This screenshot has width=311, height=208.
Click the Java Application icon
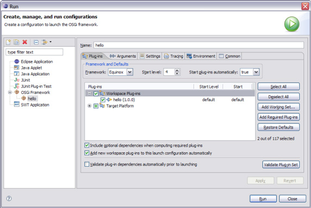click(x=17, y=74)
